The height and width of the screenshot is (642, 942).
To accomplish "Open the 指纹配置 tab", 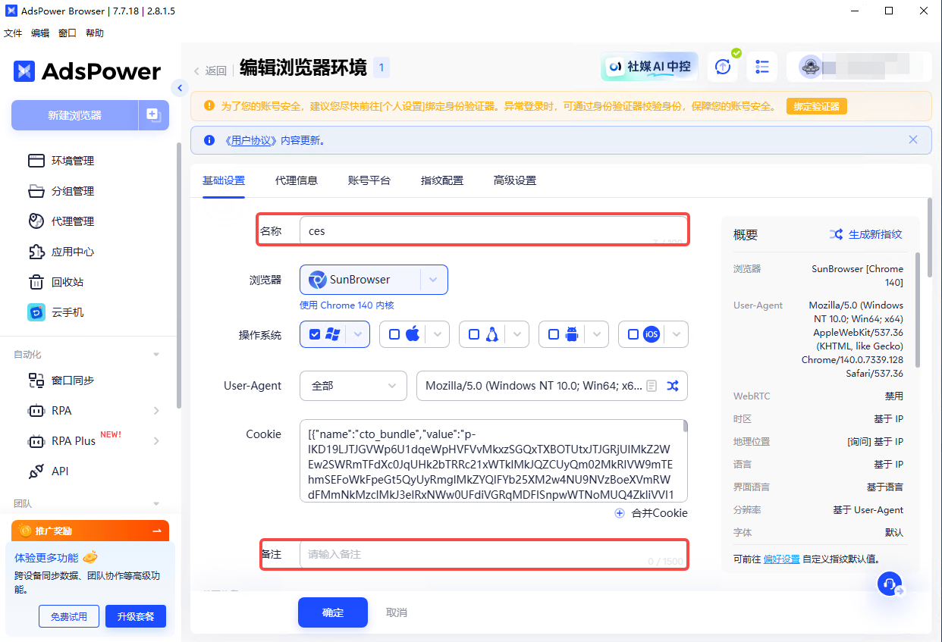I will (441, 180).
